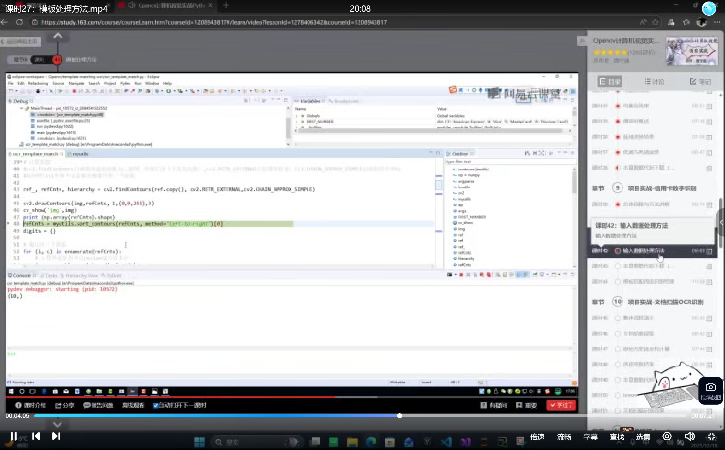This screenshot has height=450, width=725.
Task: Click the Variables tab in Eclipse
Action: pos(310,101)
